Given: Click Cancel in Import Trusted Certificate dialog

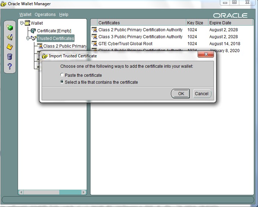Looking at the screenshot, I should tap(202, 94).
